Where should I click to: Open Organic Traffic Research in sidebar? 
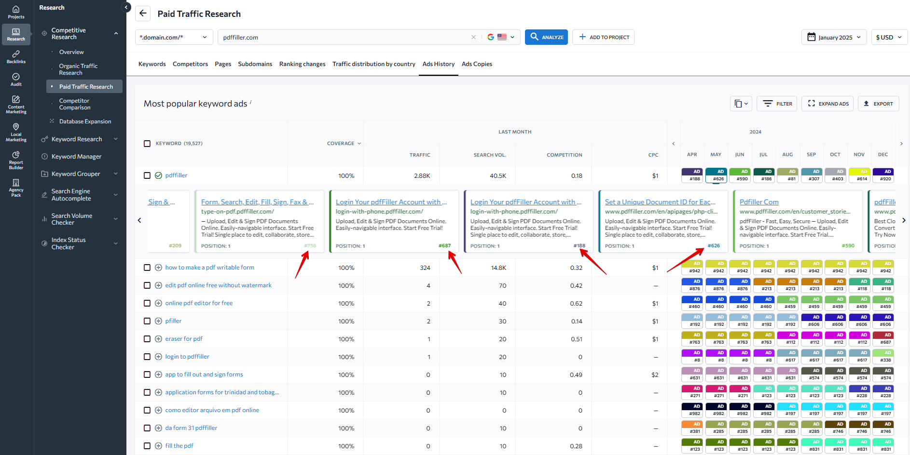78,69
